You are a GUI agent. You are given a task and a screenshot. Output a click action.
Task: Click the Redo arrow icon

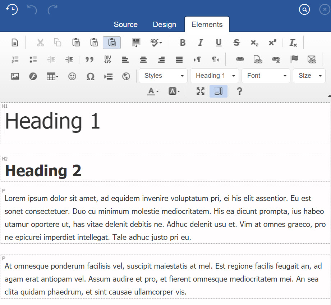click(x=52, y=9)
